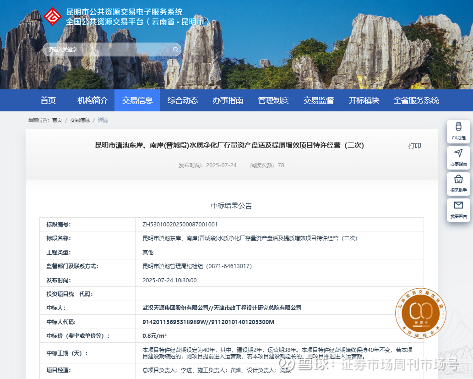Select the bid code ZH5301002025000087001001
This screenshot has height=379, width=473.
(x=180, y=225)
